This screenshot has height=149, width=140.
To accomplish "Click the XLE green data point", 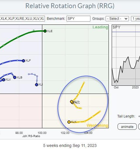I will point(45,31).
